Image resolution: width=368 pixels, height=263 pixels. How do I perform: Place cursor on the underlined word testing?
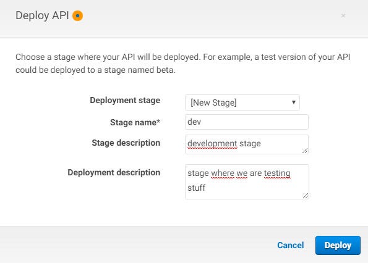point(277,173)
